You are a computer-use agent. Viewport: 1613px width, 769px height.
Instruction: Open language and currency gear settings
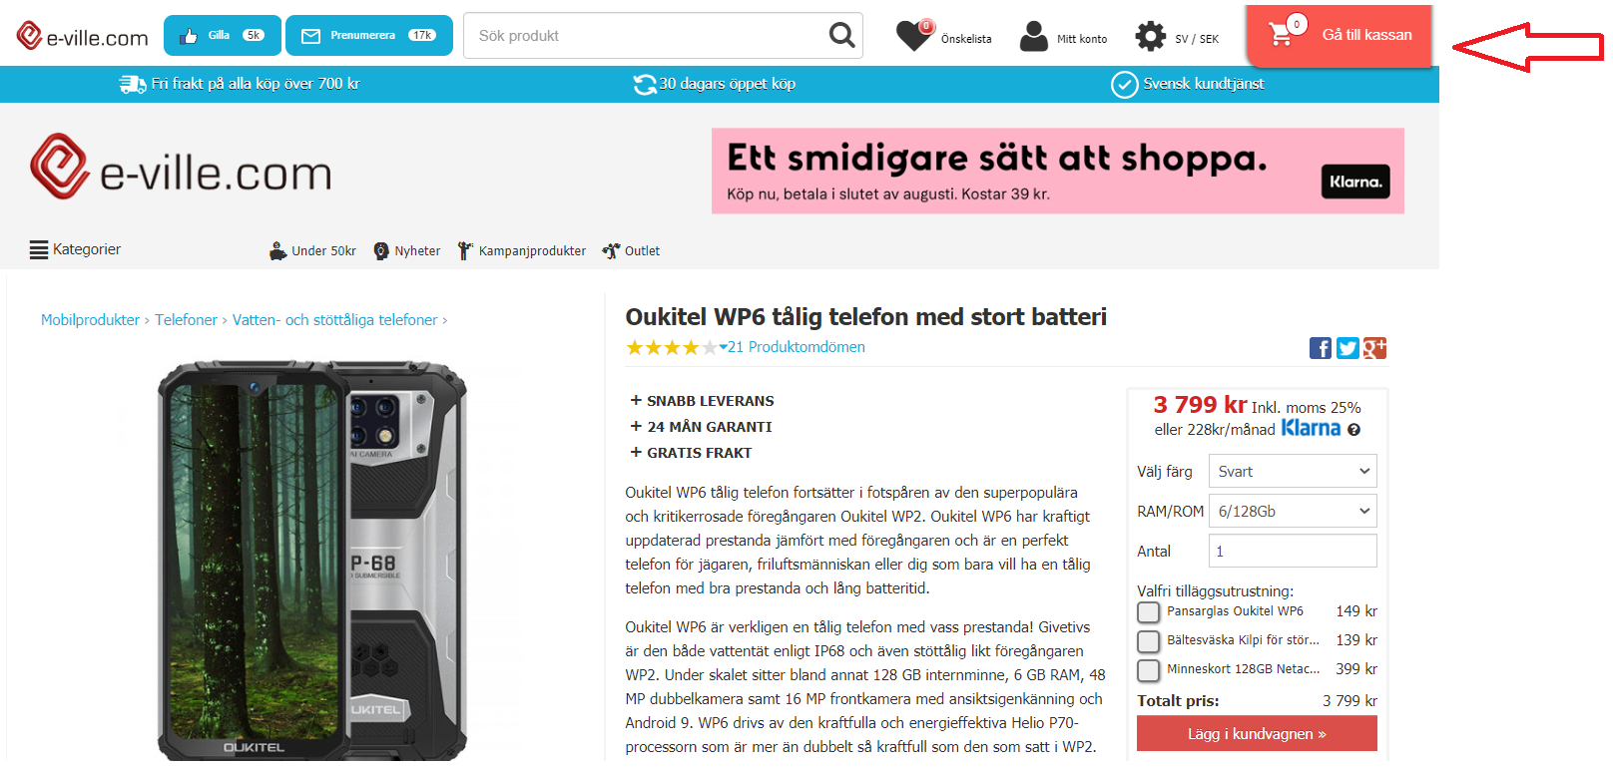(1151, 37)
